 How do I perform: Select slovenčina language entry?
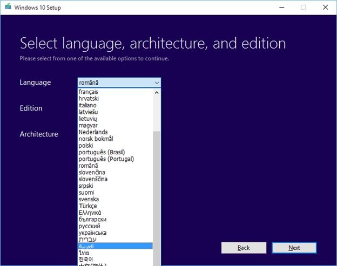click(x=115, y=173)
